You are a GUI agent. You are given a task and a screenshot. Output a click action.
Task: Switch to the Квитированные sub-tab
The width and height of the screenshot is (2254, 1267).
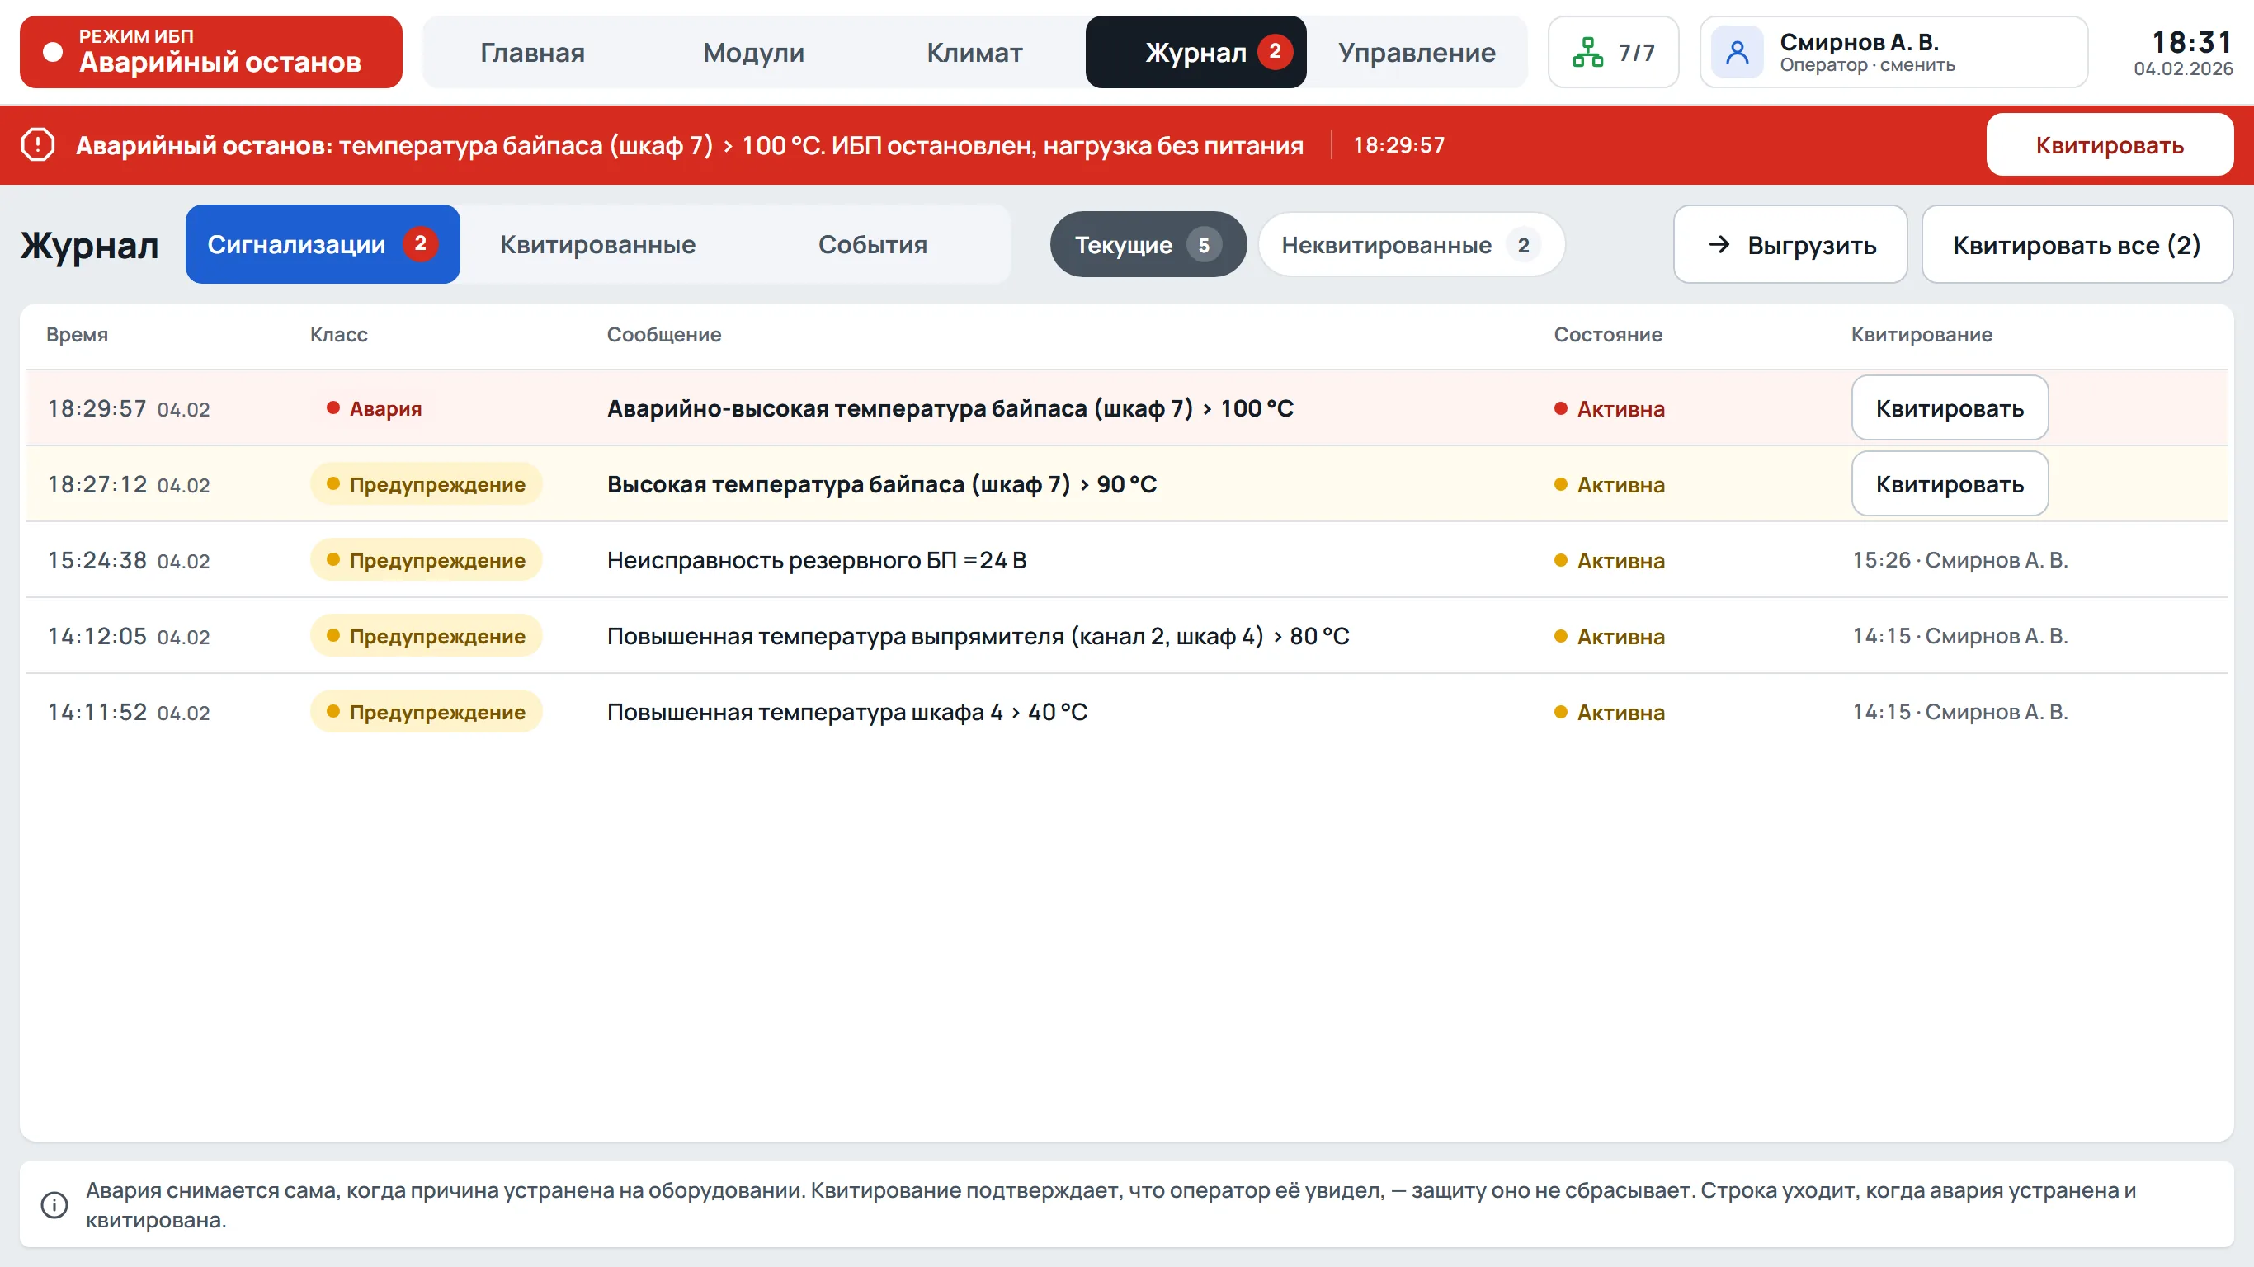click(x=597, y=244)
